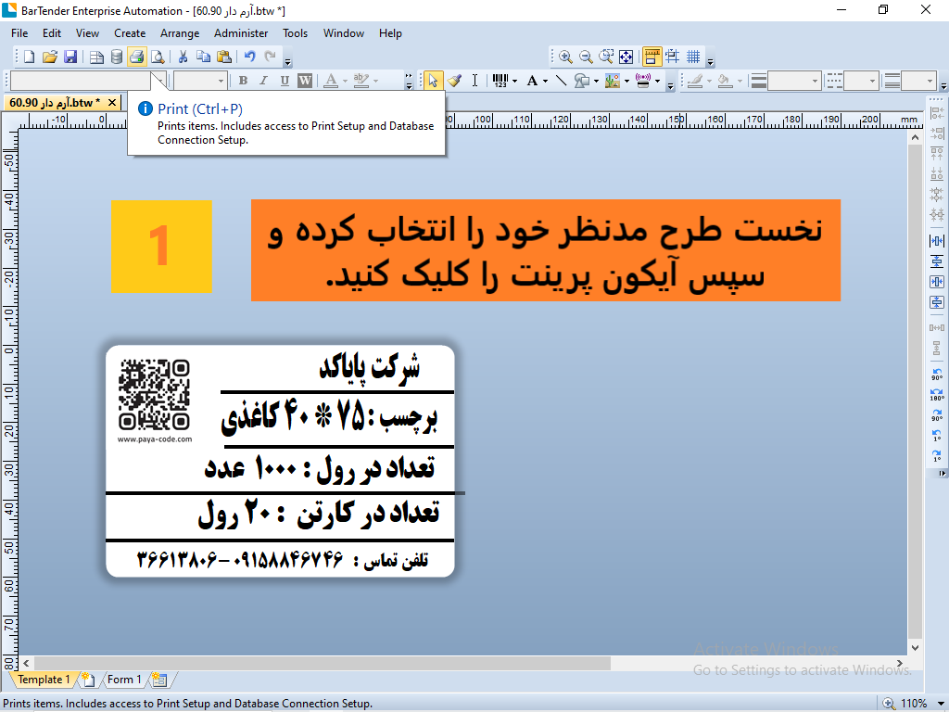Click the Save diskette icon
Screen dimensions: 949x712
coord(70,57)
